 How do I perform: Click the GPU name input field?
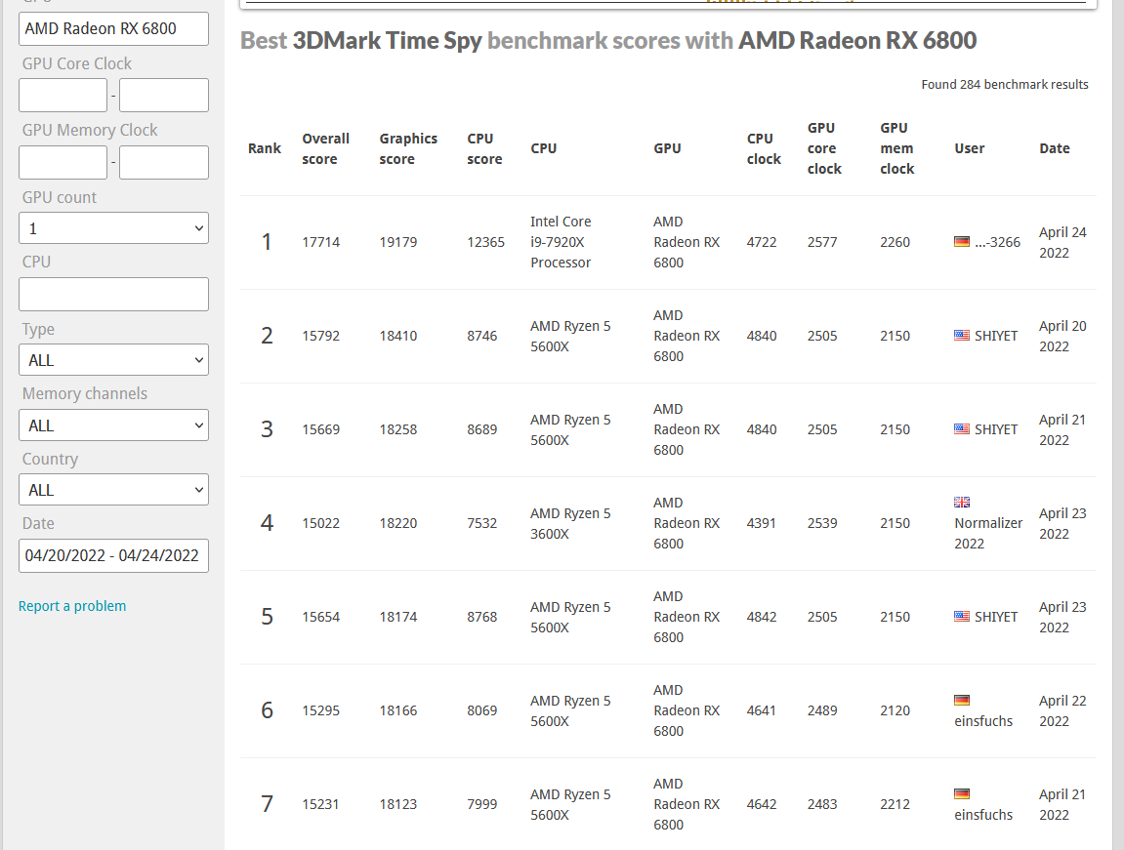pyautogui.click(x=113, y=28)
